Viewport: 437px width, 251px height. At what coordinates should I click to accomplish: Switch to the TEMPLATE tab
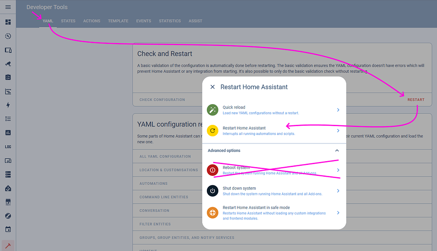118,21
